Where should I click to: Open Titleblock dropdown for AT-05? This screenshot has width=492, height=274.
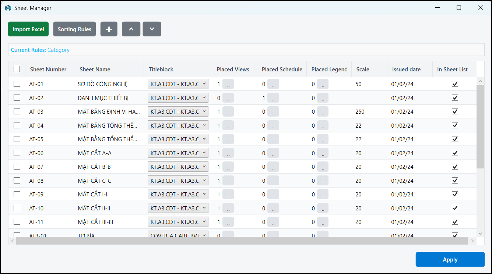(178, 139)
